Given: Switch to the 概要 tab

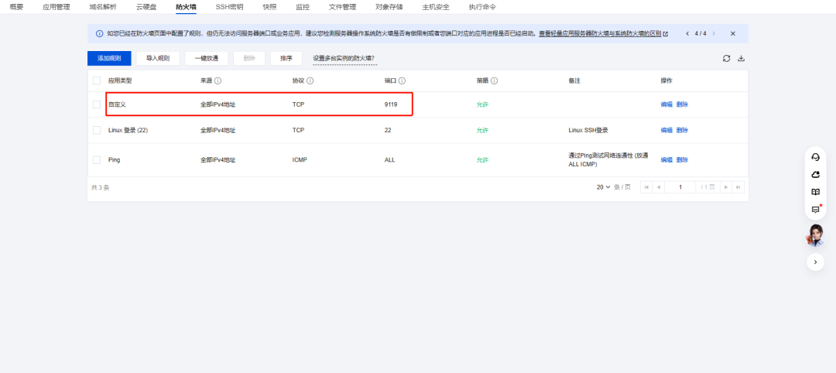Looking at the screenshot, I should point(16,7).
